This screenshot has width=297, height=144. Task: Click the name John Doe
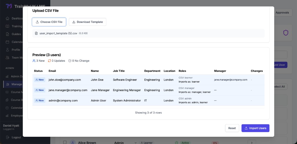(x=97, y=80)
